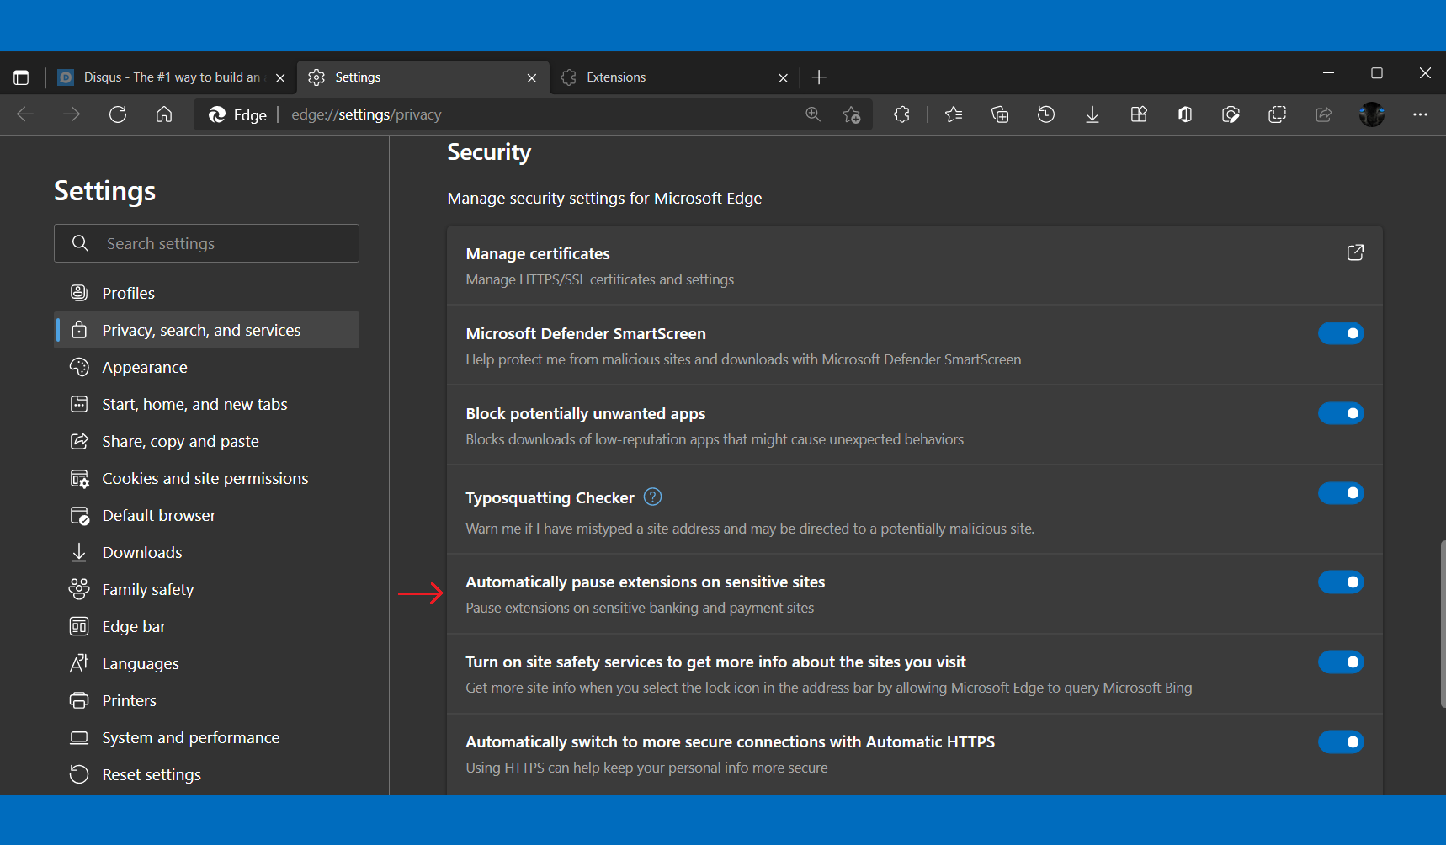Click the settings page vertical scrollbar
The height and width of the screenshot is (845, 1446).
pos(1443,624)
